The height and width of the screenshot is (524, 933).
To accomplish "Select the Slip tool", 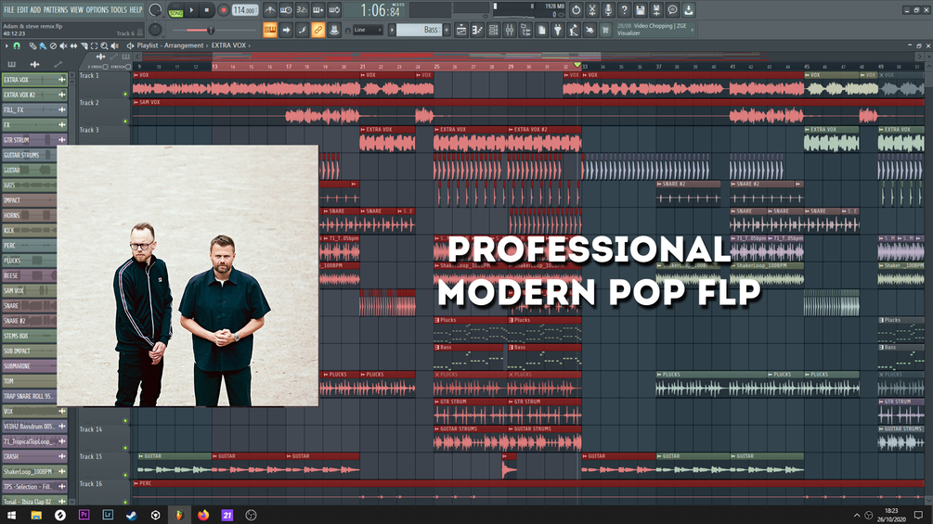I will (73, 45).
